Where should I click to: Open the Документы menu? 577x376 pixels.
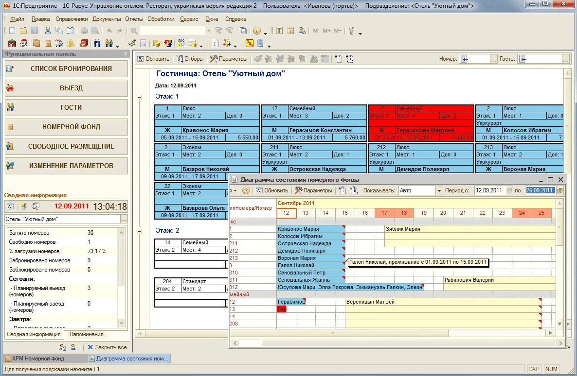pyautogui.click(x=107, y=19)
